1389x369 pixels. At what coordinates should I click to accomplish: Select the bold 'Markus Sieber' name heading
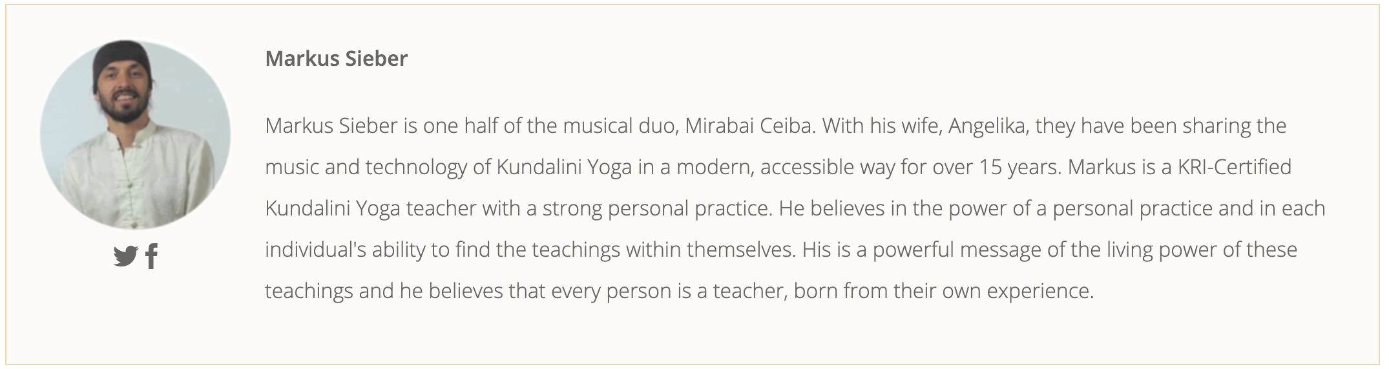click(x=337, y=59)
